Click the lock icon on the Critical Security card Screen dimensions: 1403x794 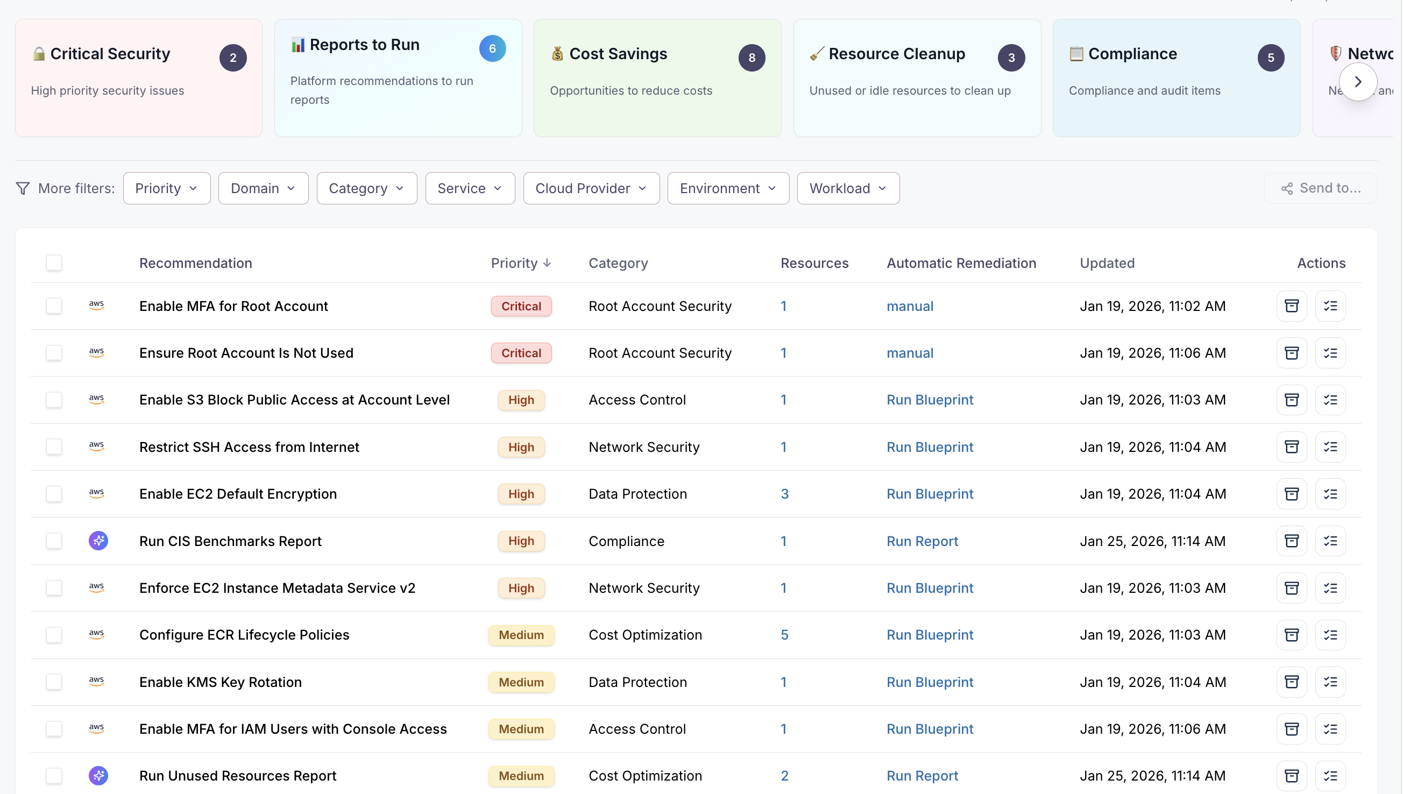[x=38, y=53]
